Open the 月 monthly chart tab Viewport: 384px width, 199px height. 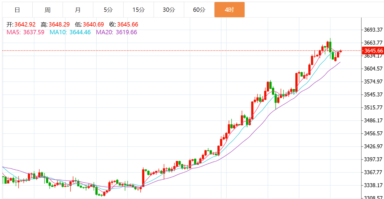point(78,10)
